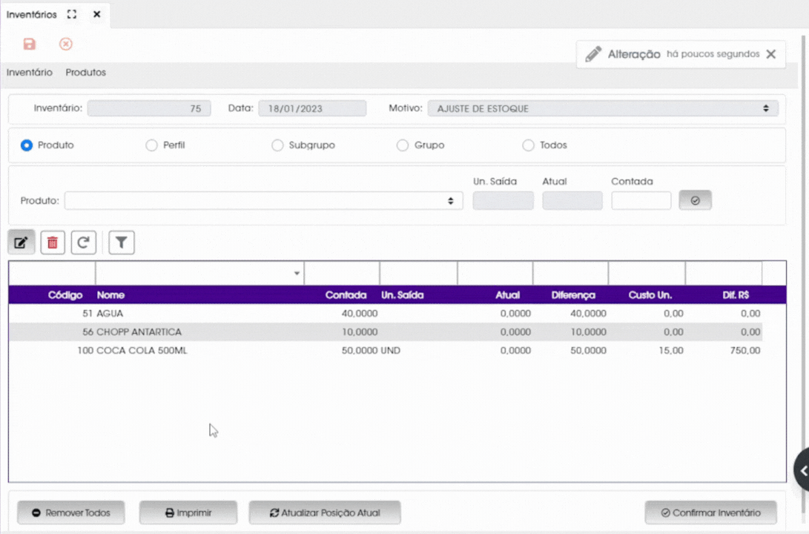Sort by the Dif. R$ column header
The height and width of the screenshot is (534, 809).
(x=736, y=295)
